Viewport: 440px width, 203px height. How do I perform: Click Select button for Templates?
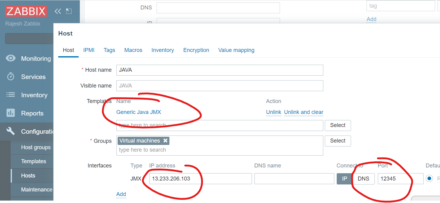(338, 125)
